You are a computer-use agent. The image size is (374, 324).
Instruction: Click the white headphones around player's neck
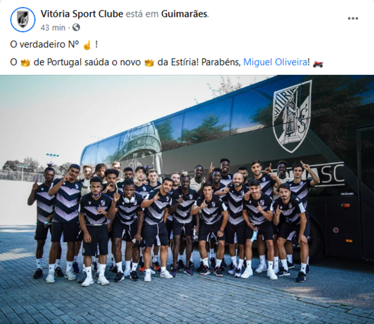tap(129, 199)
